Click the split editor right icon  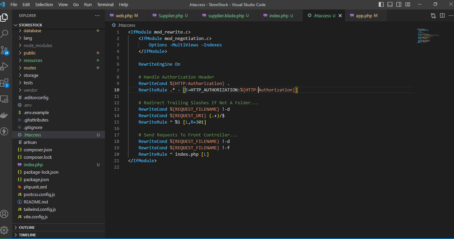442,16
